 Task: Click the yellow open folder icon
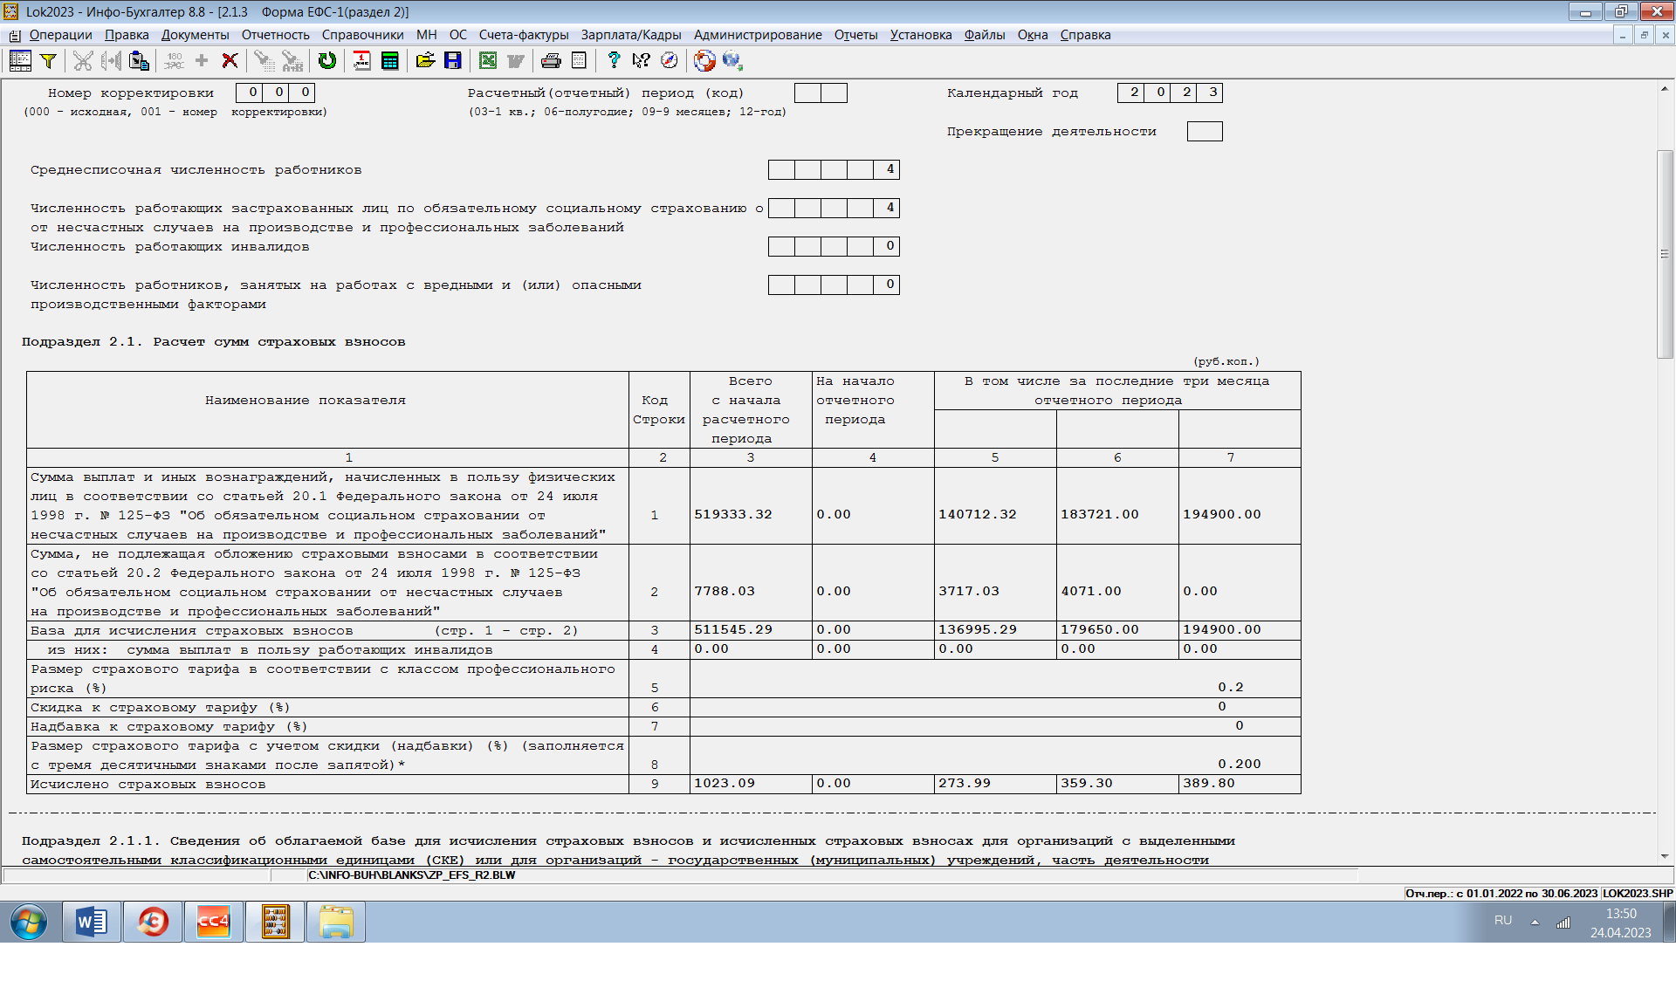click(x=425, y=60)
